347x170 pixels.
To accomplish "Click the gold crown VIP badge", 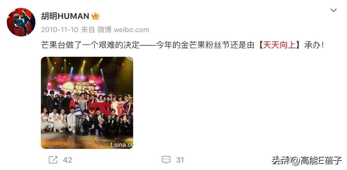I will click(95, 16).
